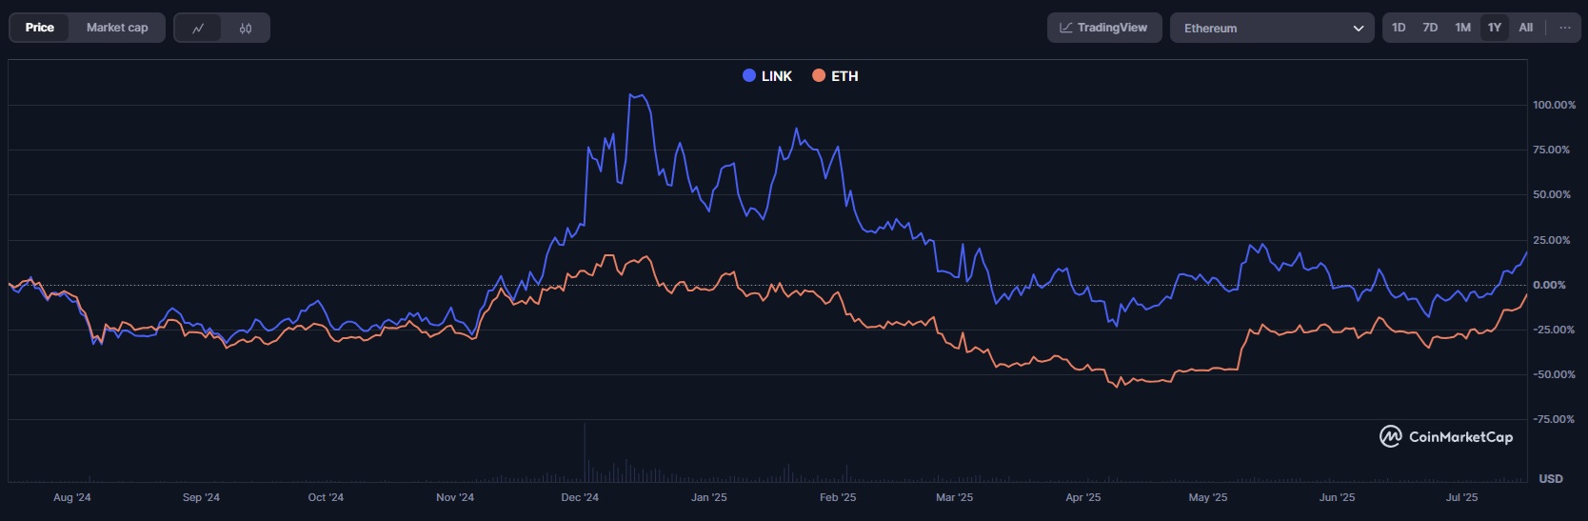Set the range to 1D
Viewport: 1588px width, 521px height.
tap(1399, 28)
